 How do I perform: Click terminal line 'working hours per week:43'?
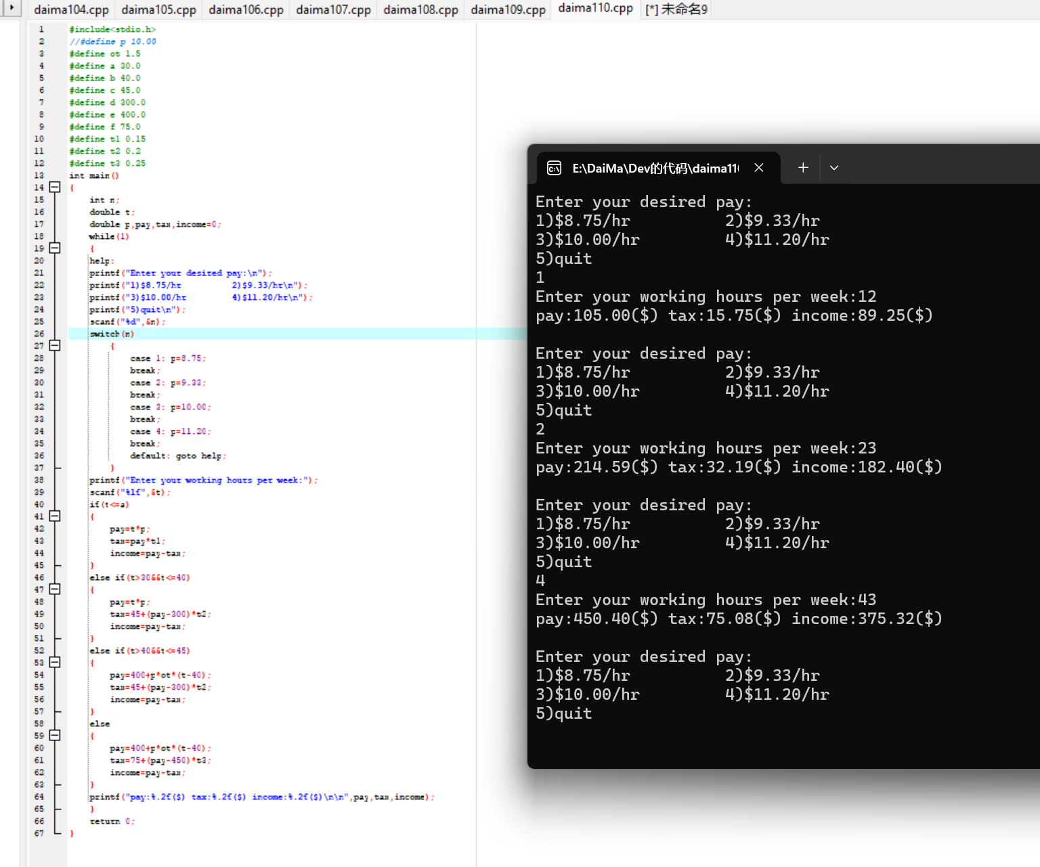pyautogui.click(x=706, y=600)
